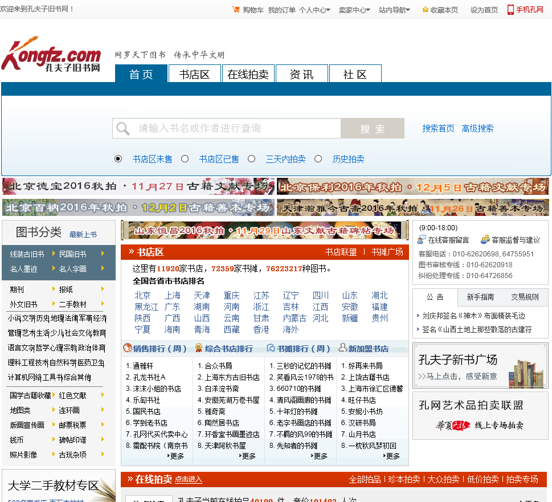Click the magnifier icon in the search box
552x502 pixels.
[122, 129]
